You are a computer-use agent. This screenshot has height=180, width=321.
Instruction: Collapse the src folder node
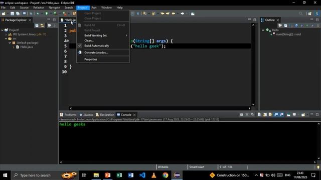(x=6, y=38)
